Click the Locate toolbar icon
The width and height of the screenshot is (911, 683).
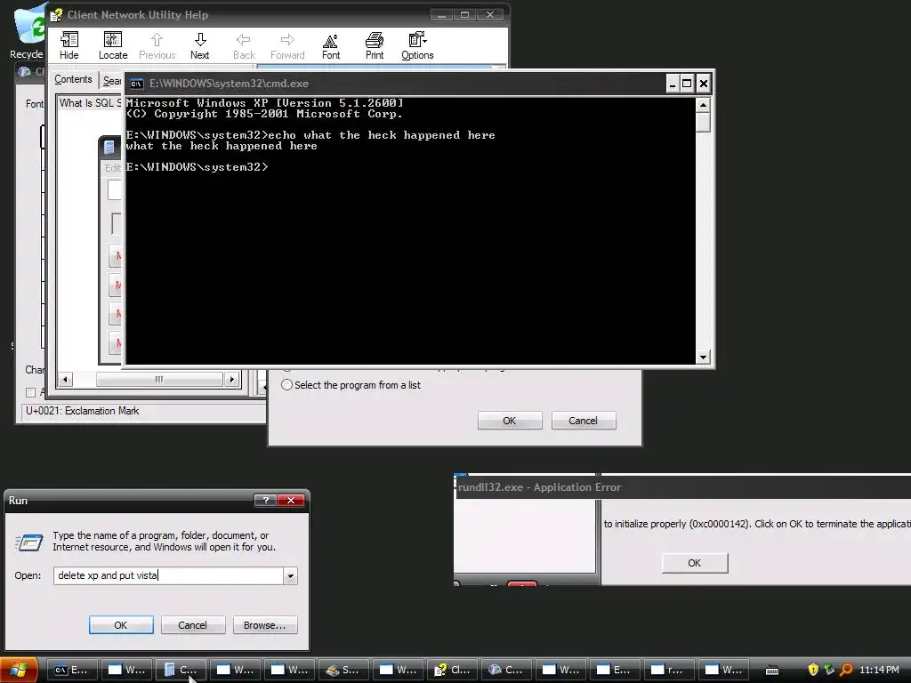[113, 46]
